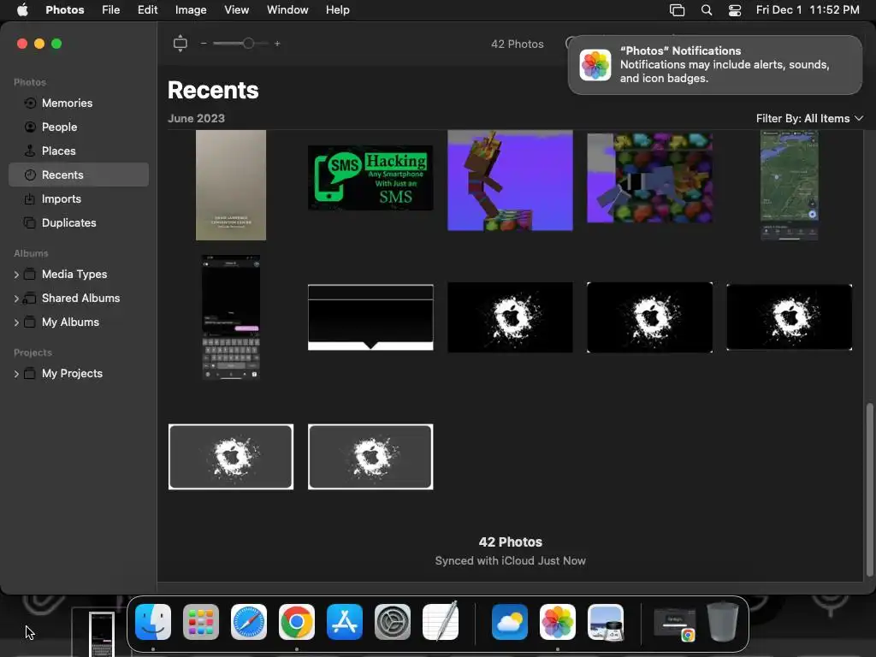Open TextEdit from the Dock
Viewport: 876px width, 657px height.
coord(441,621)
